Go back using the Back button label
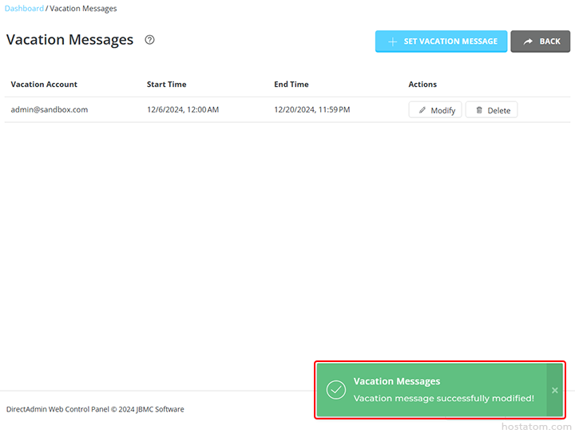The image size is (575, 433). (x=549, y=41)
